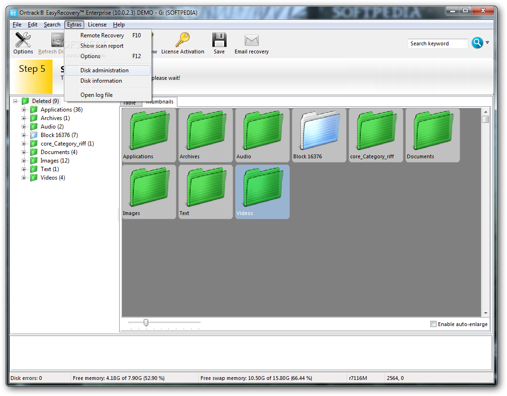Click the Images folder icon in the tree
507x396 pixels.
[x=34, y=161]
